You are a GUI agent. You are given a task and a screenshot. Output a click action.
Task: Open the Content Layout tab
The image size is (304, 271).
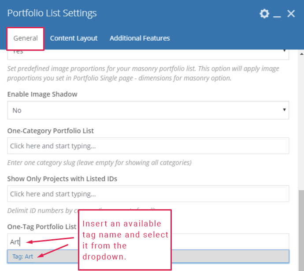tap(74, 38)
